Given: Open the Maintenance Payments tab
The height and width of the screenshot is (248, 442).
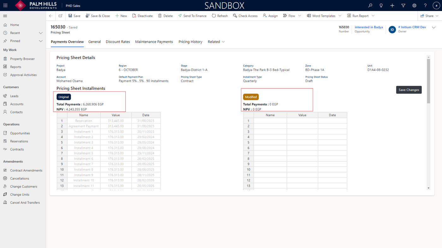Looking at the screenshot, I should 154,42.
